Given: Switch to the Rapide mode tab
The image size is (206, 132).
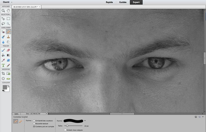Looking at the screenshot, I should [109, 2].
